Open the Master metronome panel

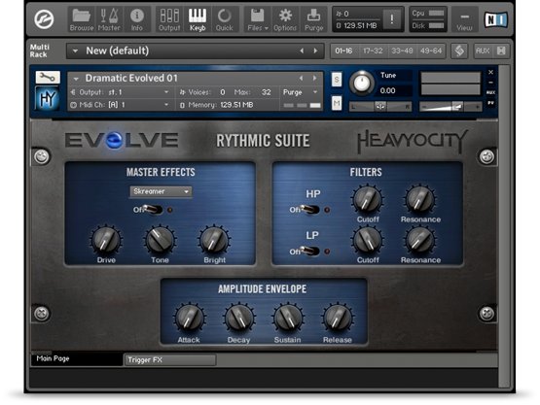[109, 19]
